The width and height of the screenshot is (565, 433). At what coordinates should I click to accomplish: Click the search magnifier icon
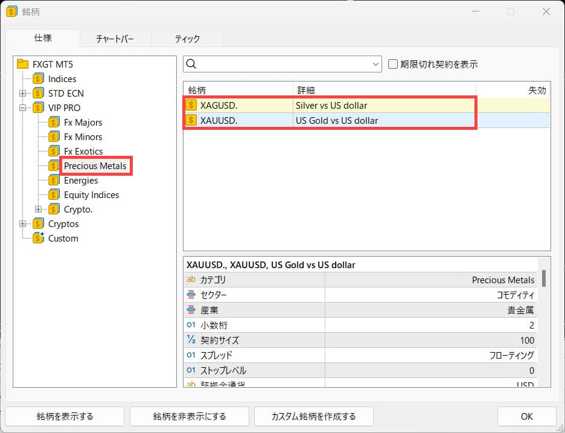tap(192, 64)
